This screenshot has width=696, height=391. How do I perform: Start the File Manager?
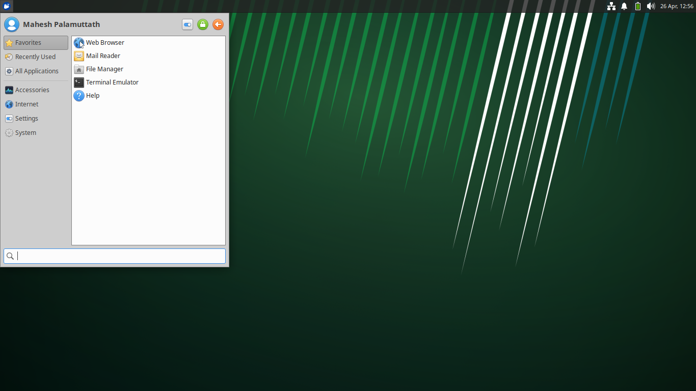105,69
